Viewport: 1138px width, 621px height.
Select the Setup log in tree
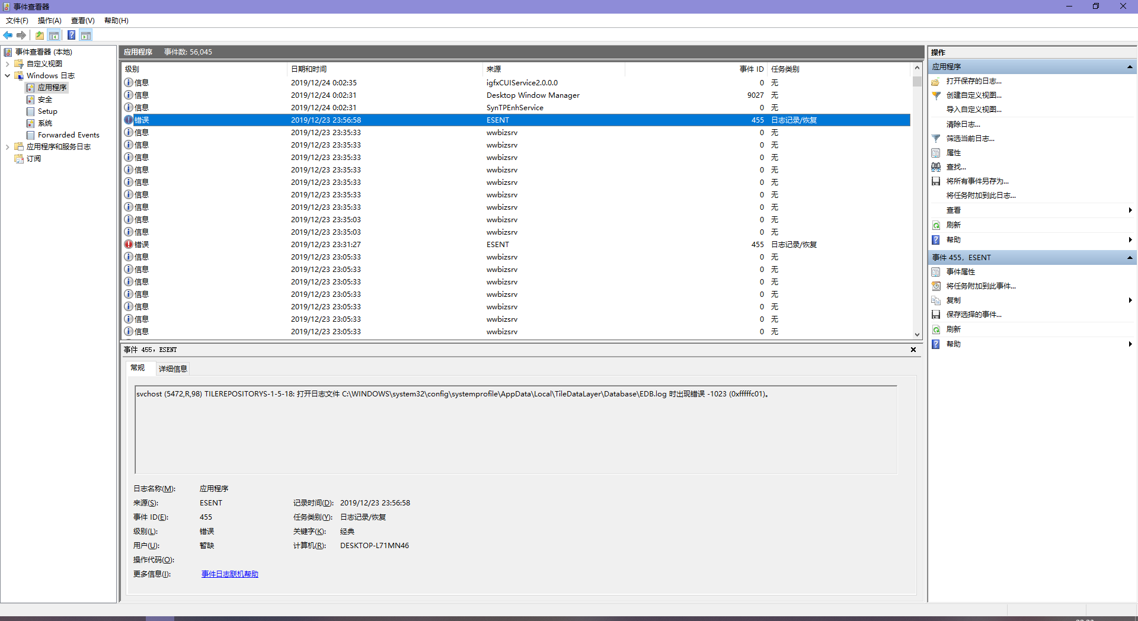(x=47, y=111)
